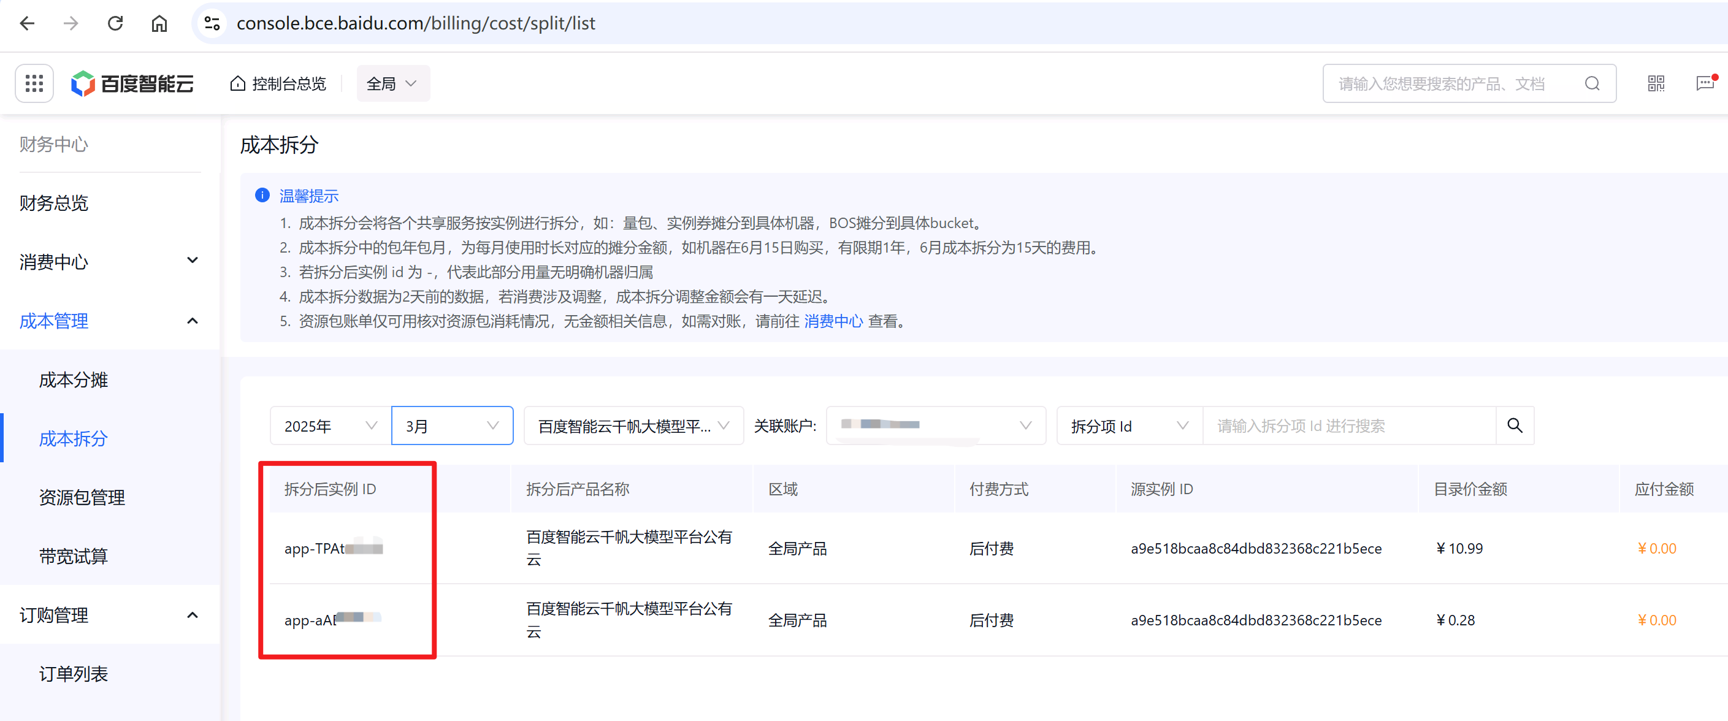This screenshot has width=1728, height=721.
Task: Click the 成本拆分 page title
Action: (x=279, y=144)
